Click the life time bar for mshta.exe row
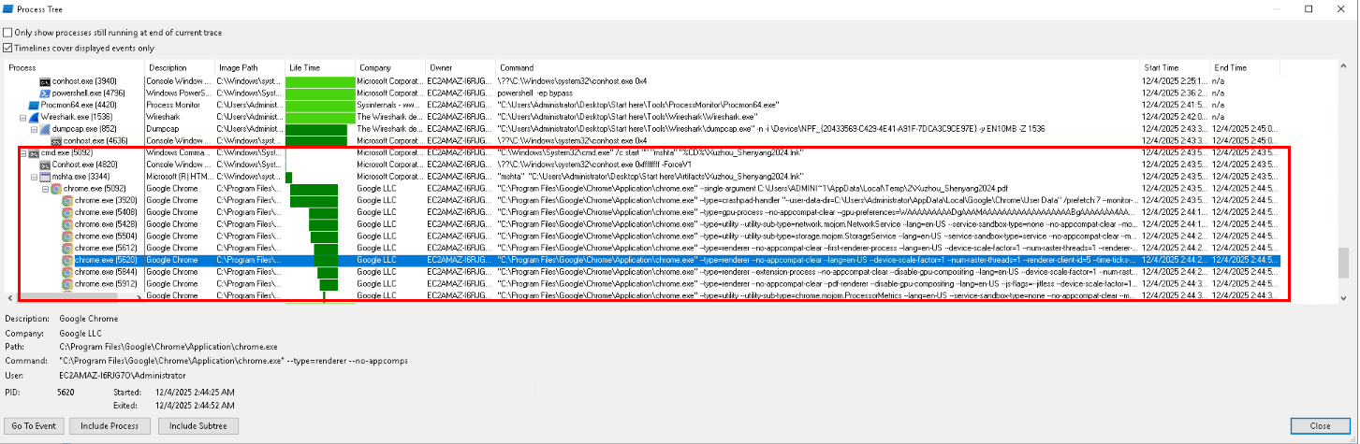1360x444 pixels. tap(289, 177)
